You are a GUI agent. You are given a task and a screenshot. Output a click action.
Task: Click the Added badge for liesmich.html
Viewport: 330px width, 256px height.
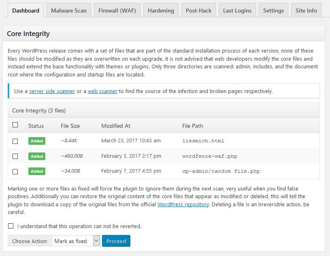[37, 141]
